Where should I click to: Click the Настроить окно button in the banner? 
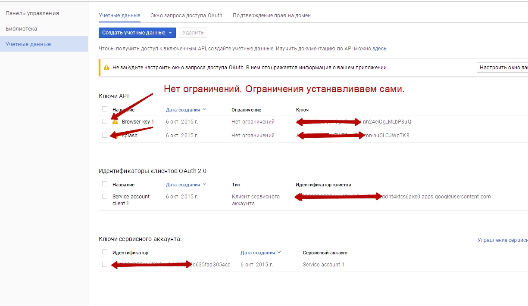click(503, 68)
